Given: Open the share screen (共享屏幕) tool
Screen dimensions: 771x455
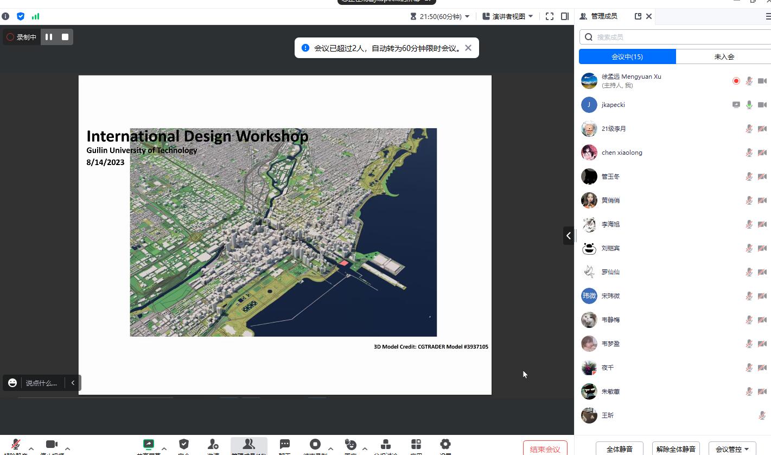Looking at the screenshot, I should [x=148, y=445].
